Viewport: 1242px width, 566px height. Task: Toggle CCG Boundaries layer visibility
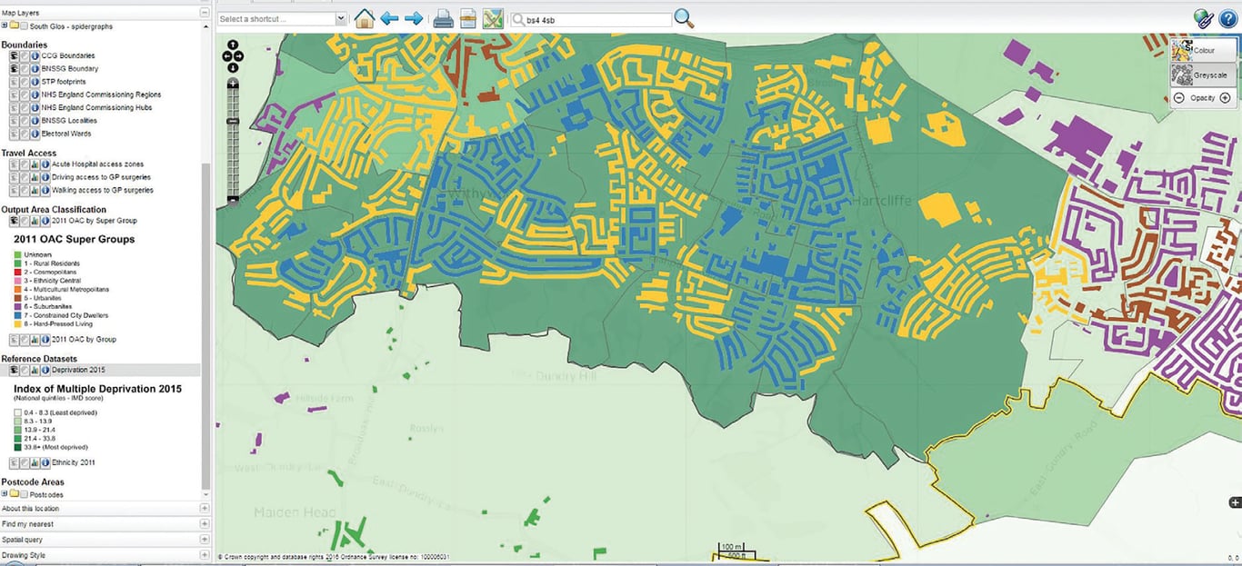(x=15, y=55)
